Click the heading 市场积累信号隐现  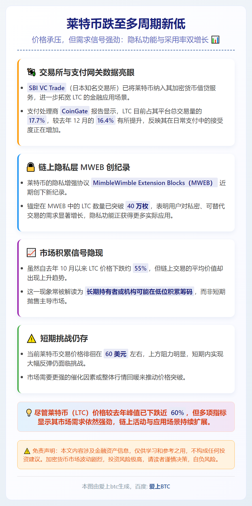coord(71,253)
